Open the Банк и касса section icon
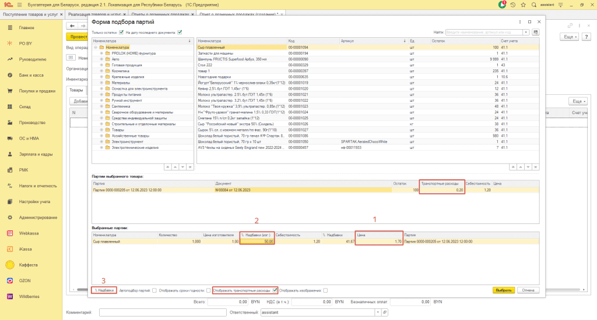Viewport: 597px width, 320px height. tap(10, 75)
